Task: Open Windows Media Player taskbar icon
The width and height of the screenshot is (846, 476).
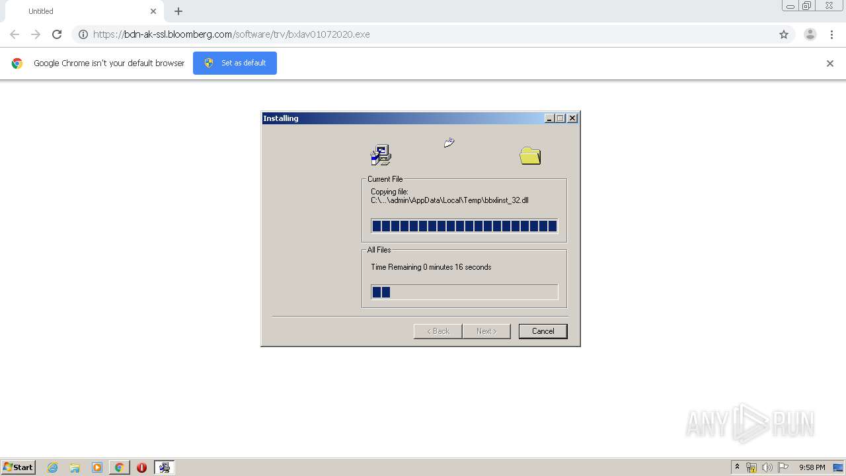Action: 97,467
